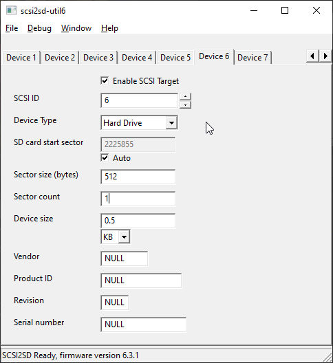Click the SCSI ID label

[26, 98]
